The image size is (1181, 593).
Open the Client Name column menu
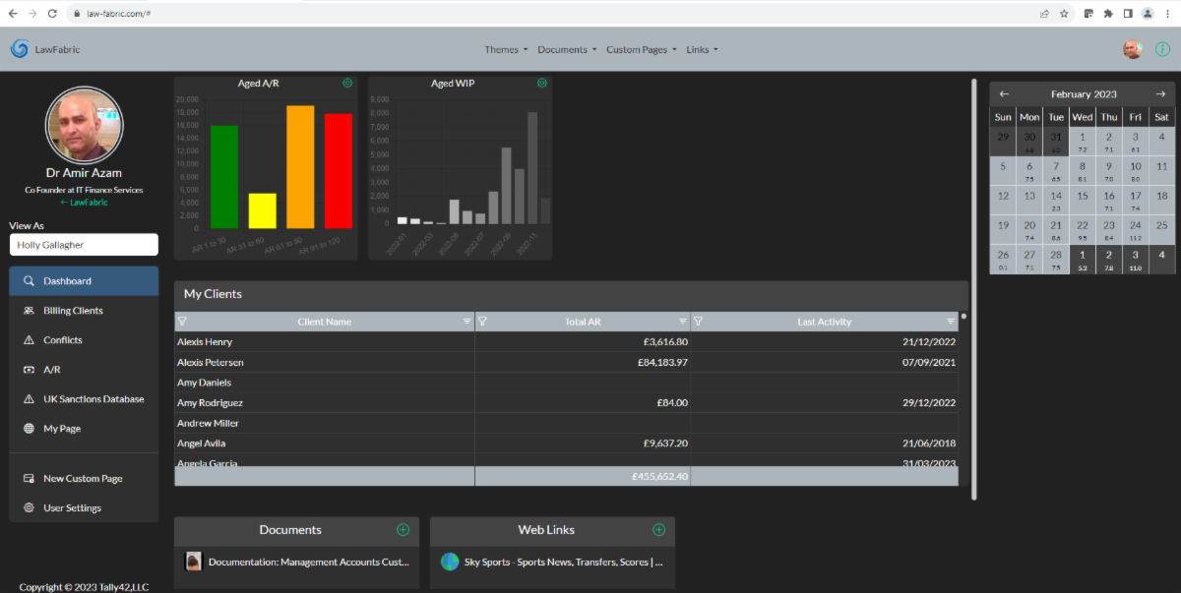point(466,322)
